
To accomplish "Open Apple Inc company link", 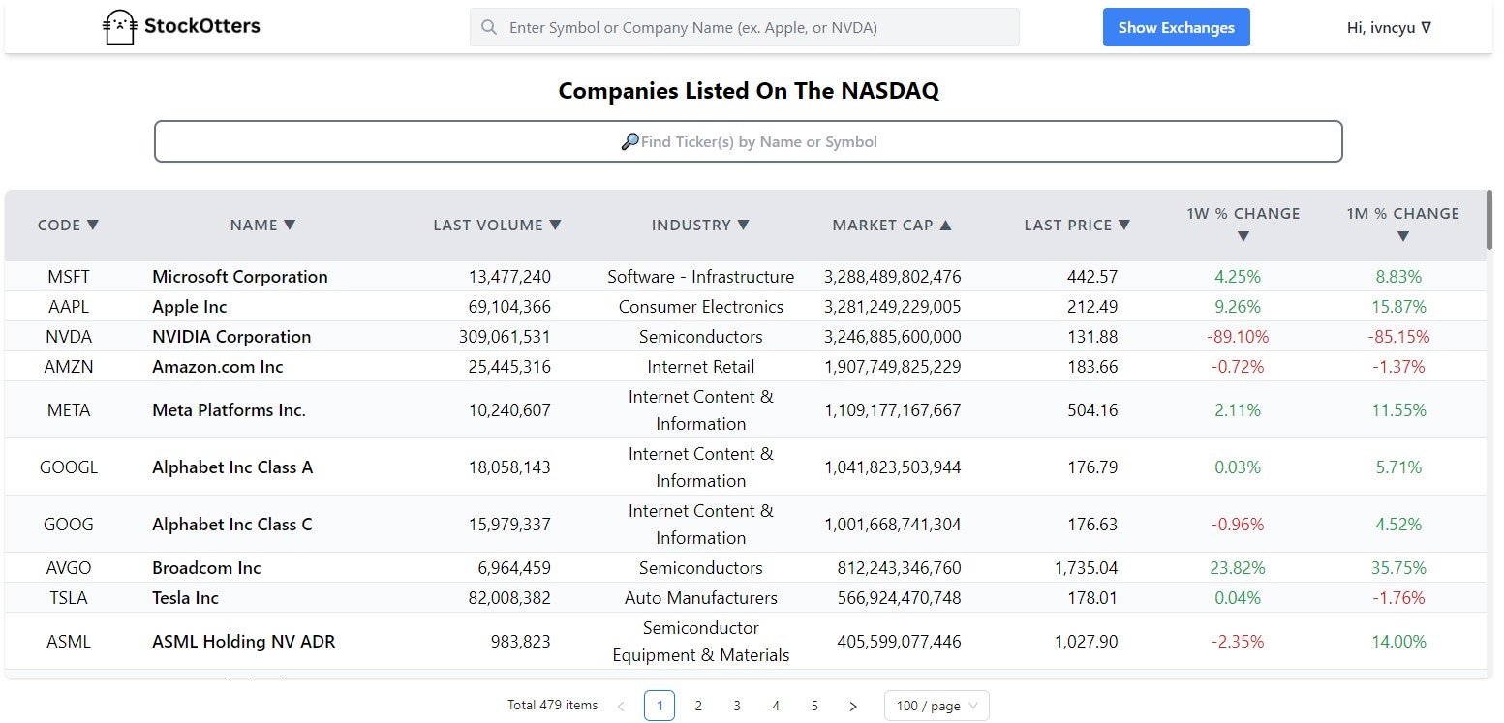I will click(190, 307).
